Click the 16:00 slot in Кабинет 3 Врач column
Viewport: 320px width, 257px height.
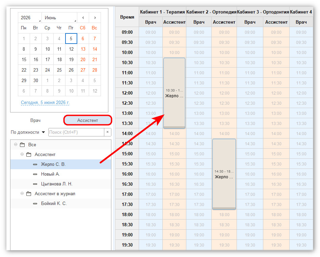(250, 174)
